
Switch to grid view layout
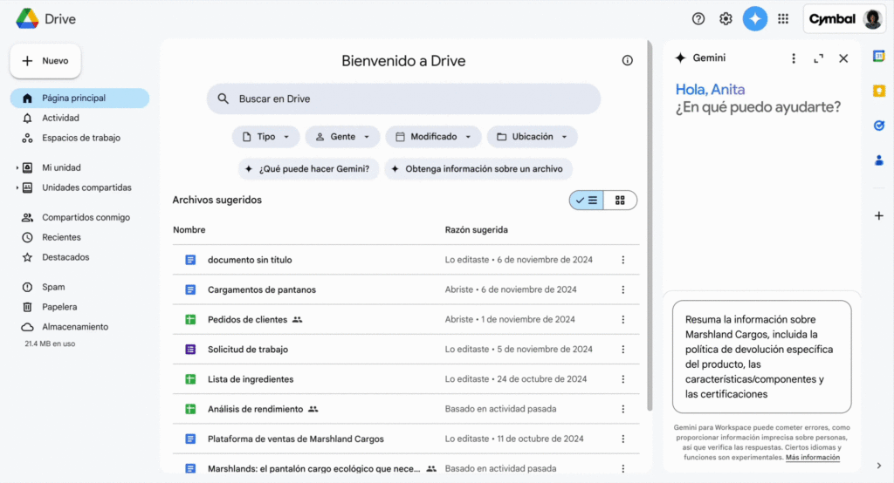click(620, 200)
